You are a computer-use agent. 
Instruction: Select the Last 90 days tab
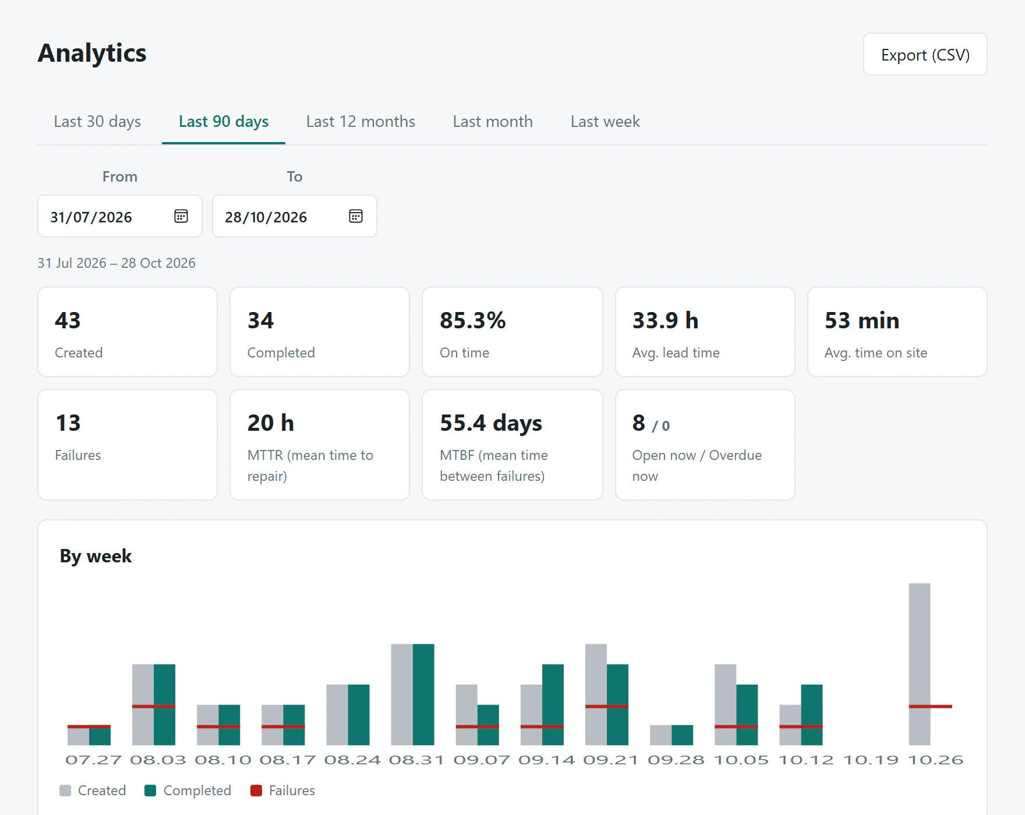pos(224,121)
